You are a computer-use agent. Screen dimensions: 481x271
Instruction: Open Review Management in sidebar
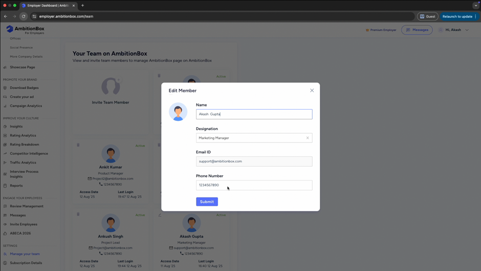tap(27, 206)
